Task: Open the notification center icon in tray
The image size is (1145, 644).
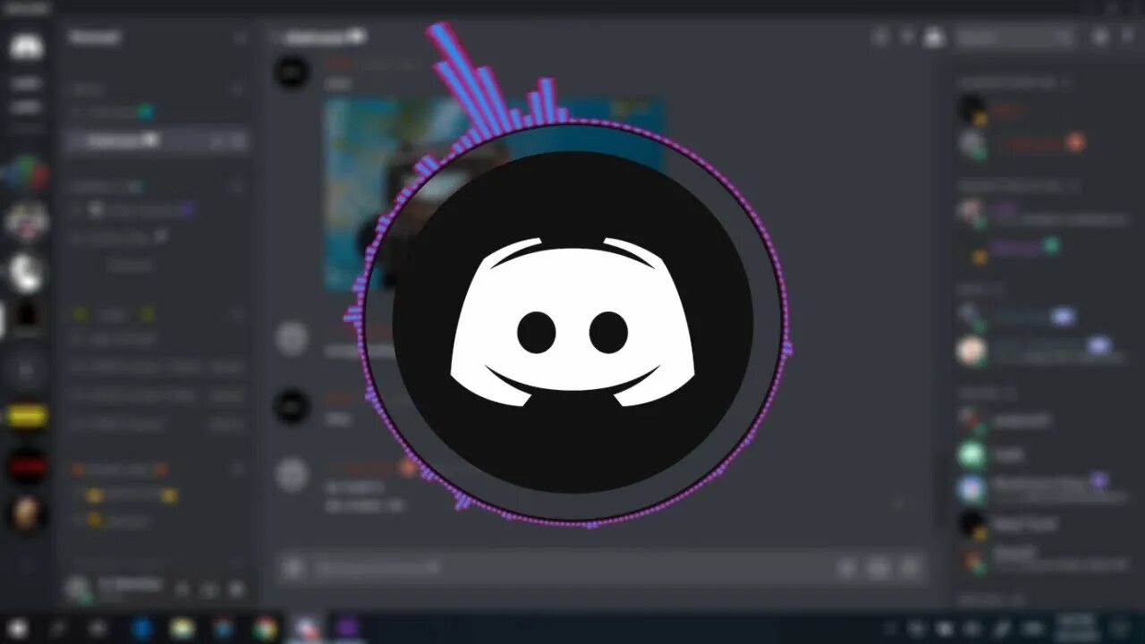Action: [1120, 628]
